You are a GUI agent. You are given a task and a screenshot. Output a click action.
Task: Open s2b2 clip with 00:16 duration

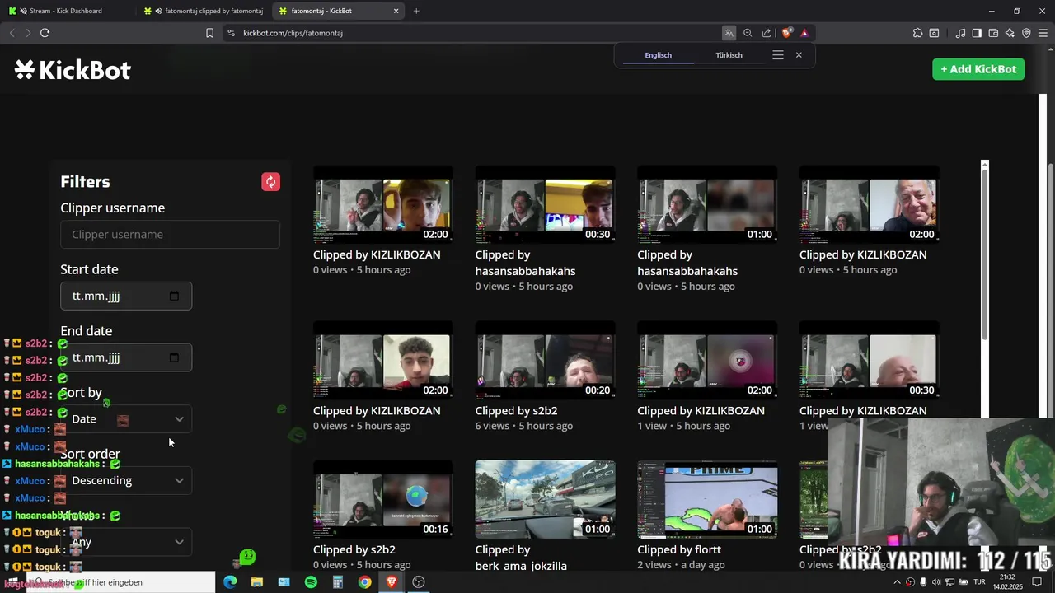click(382, 500)
